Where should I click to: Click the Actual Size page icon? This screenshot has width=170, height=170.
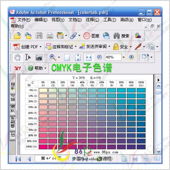pos(67,57)
